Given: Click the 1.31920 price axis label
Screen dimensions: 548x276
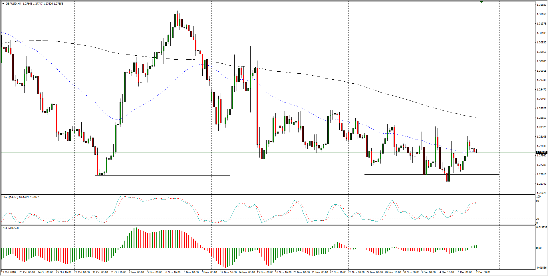Looking at the screenshot, I should tap(541, 5).
